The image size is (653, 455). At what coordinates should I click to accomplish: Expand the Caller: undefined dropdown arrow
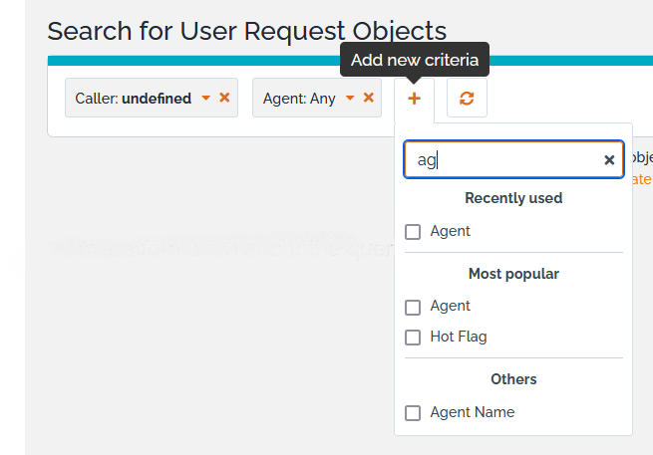click(205, 99)
